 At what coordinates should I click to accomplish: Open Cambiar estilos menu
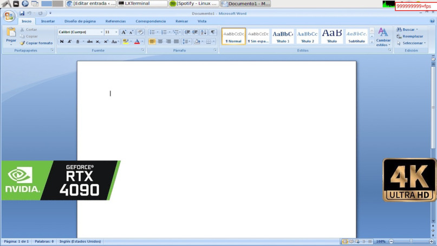[x=383, y=37]
